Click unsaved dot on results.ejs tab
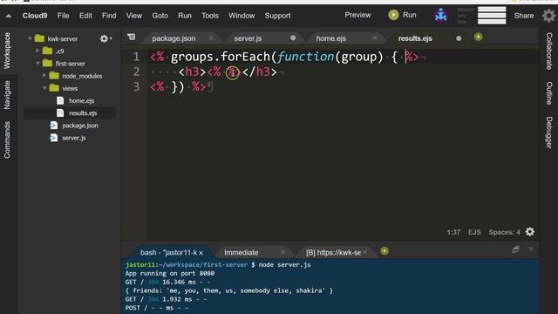Image resolution: width=558 pixels, height=314 pixels. [459, 38]
